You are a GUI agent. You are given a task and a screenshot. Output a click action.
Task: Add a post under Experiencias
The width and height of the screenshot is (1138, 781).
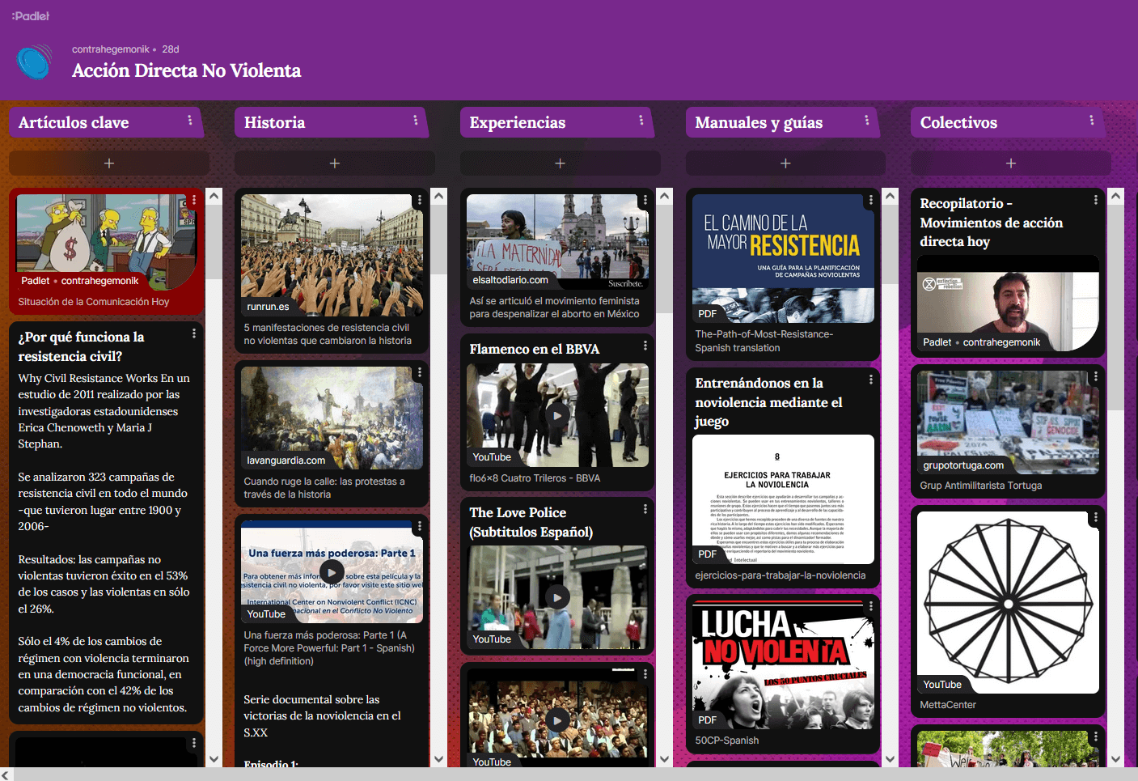(x=560, y=163)
